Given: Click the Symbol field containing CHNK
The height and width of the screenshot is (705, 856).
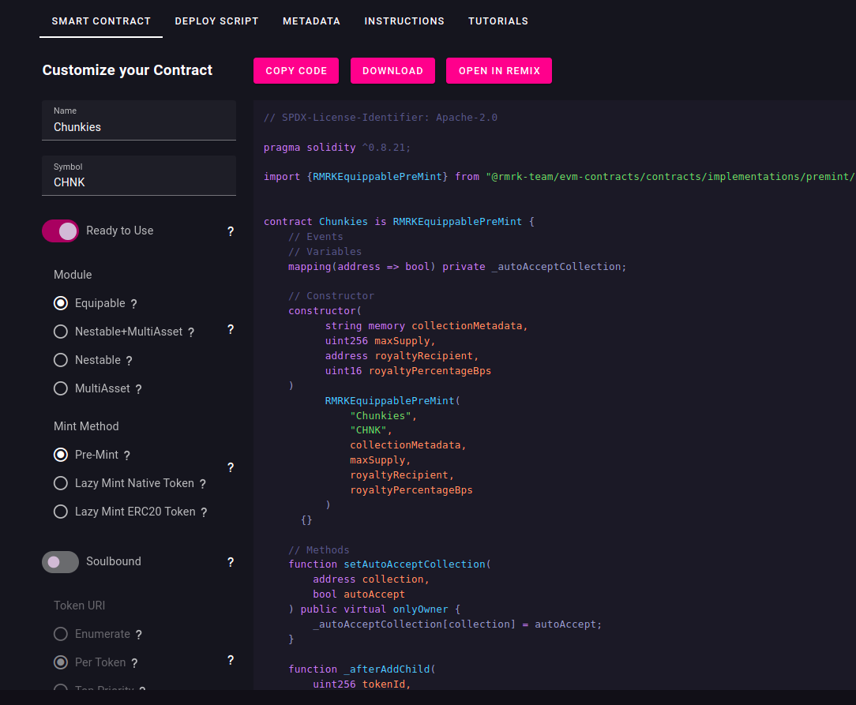Looking at the screenshot, I should tap(139, 182).
